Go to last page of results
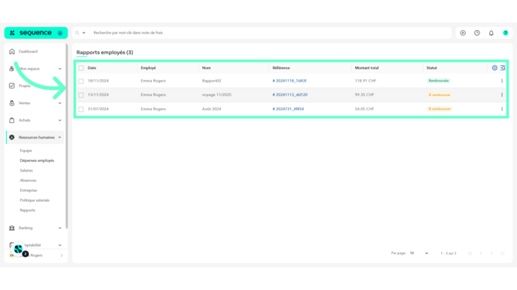The height and width of the screenshot is (290, 517). pyautogui.click(x=503, y=253)
